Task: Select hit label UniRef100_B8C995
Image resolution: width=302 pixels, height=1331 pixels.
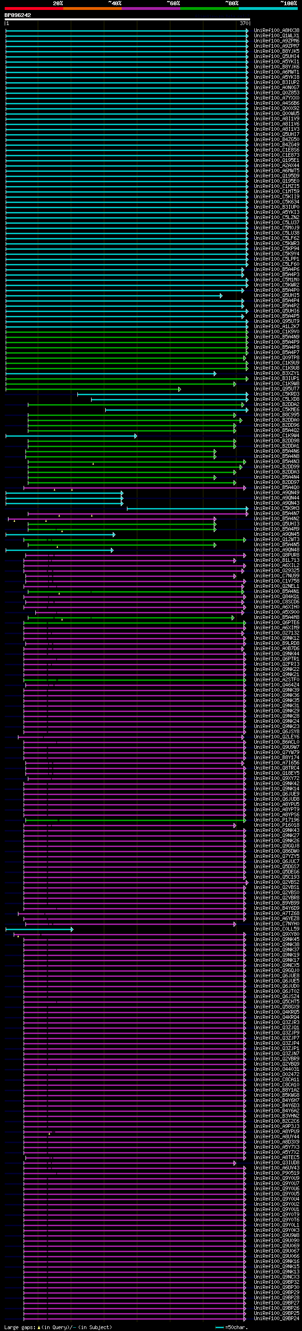Action: pos(277,415)
